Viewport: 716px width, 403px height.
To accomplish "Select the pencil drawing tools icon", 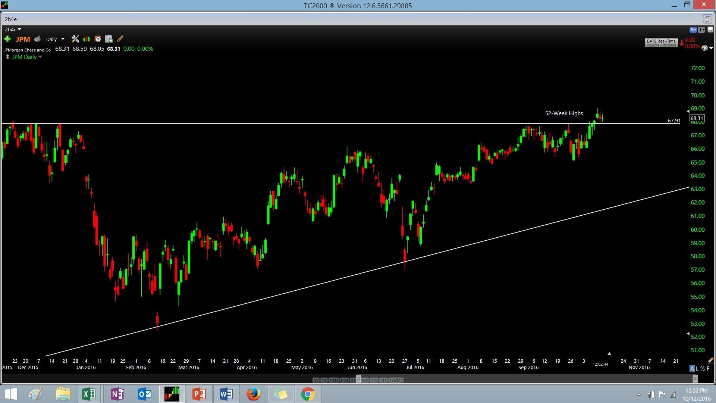I will tap(120, 39).
